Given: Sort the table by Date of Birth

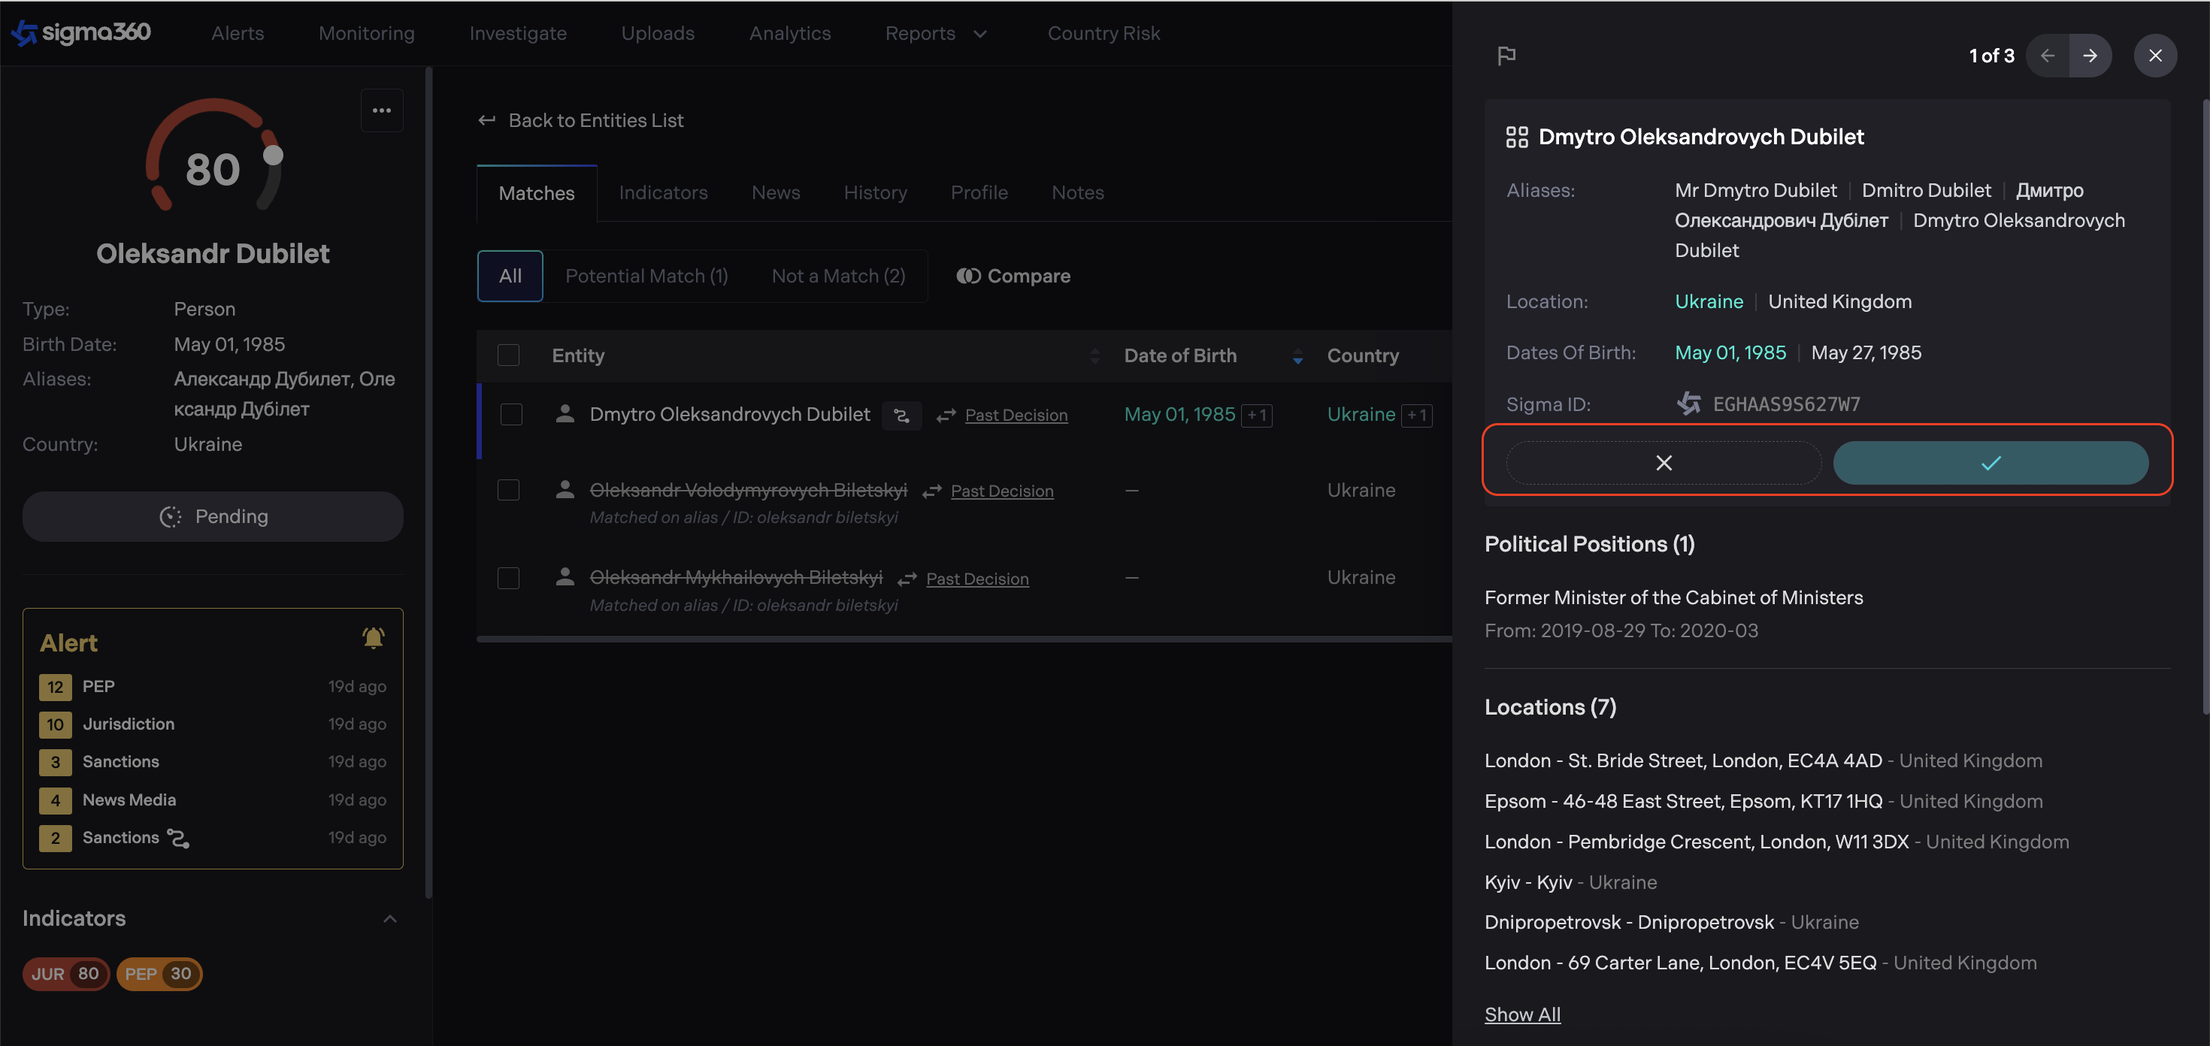Looking at the screenshot, I should coord(1297,355).
